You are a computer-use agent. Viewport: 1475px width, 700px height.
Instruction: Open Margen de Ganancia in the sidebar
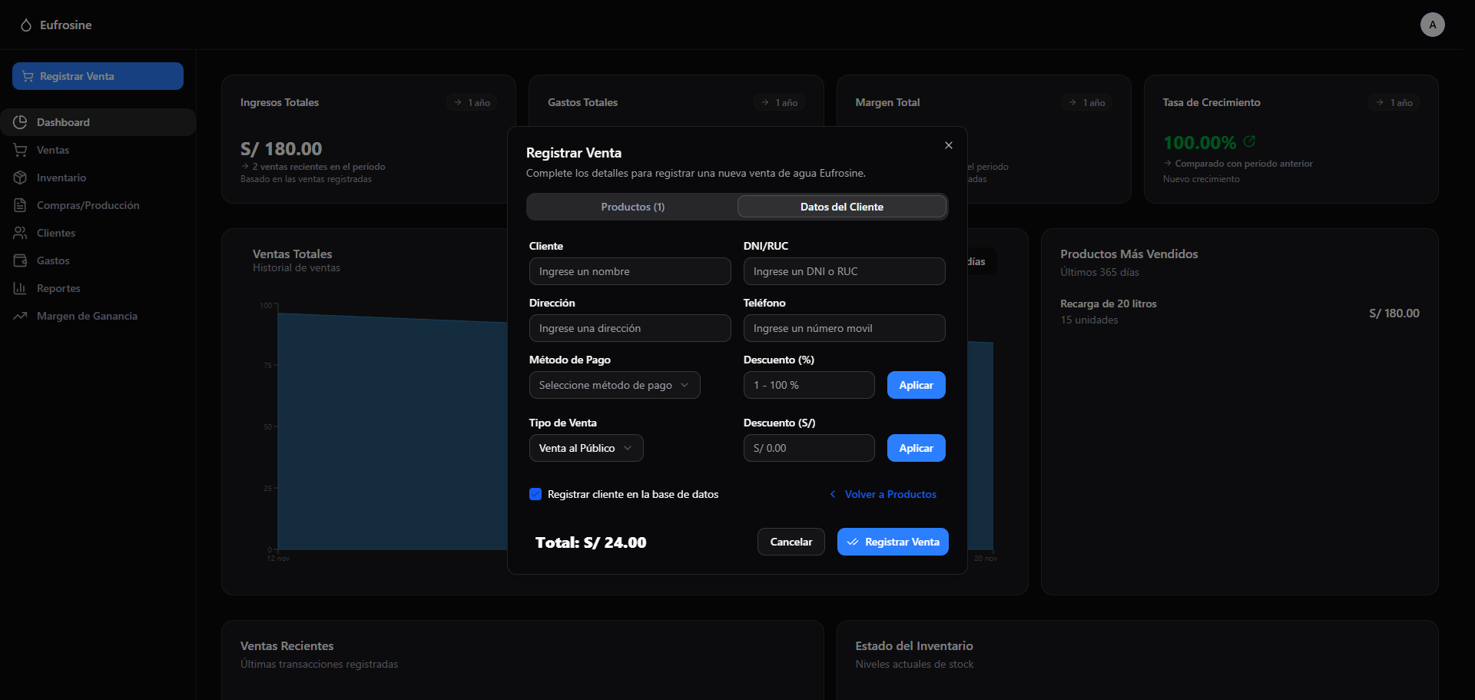coord(98,316)
